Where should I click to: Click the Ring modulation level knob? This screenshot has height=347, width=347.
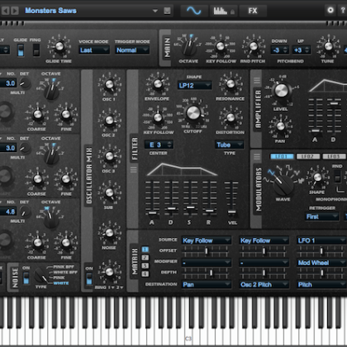(109, 272)
